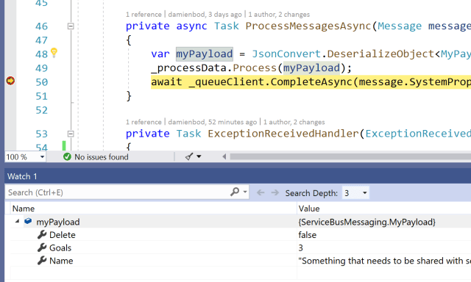Click the Task return type on line 53
The image size is (471, 282).
pos(188,134)
